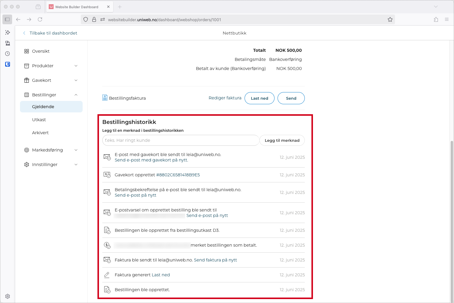Screen dimensions: 454x303
Task: Bookmark this page with the star icon
Action: 390,19
